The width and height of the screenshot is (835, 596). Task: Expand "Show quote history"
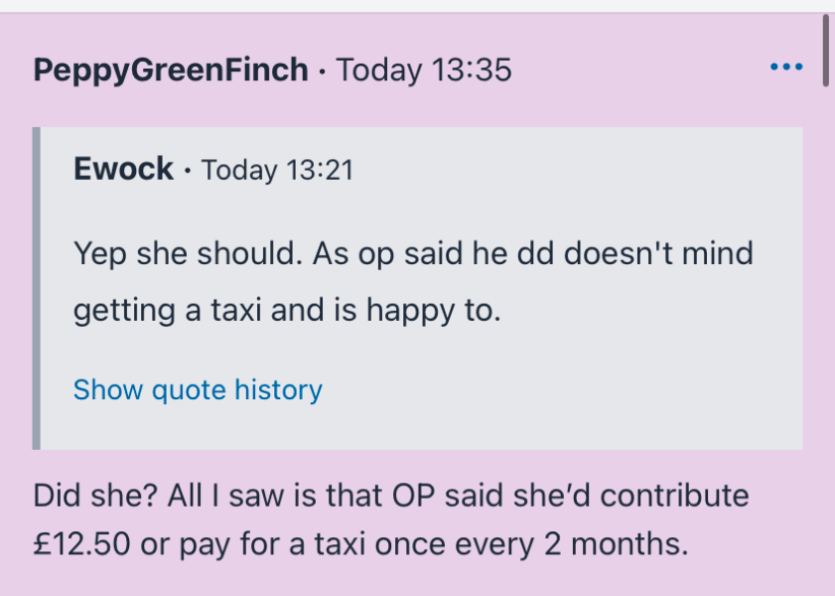pyautogui.click(x=198, y=390)
